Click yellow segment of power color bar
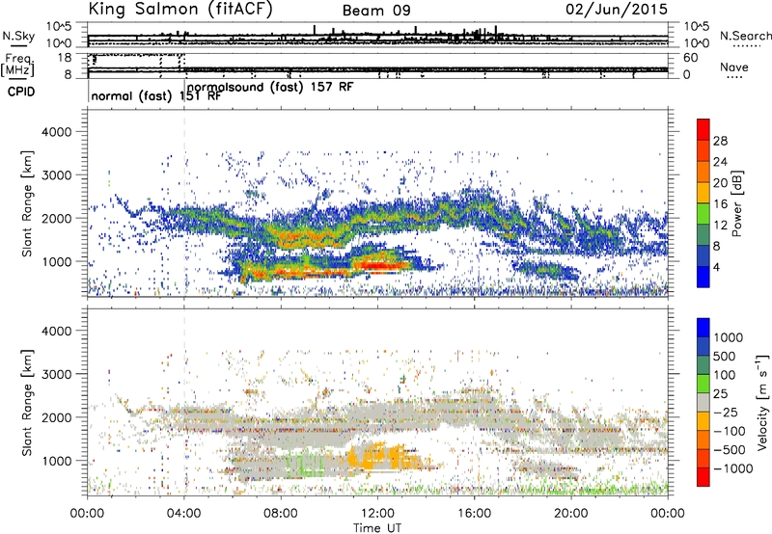Screen dimensions: 772x534 point(703,193)
